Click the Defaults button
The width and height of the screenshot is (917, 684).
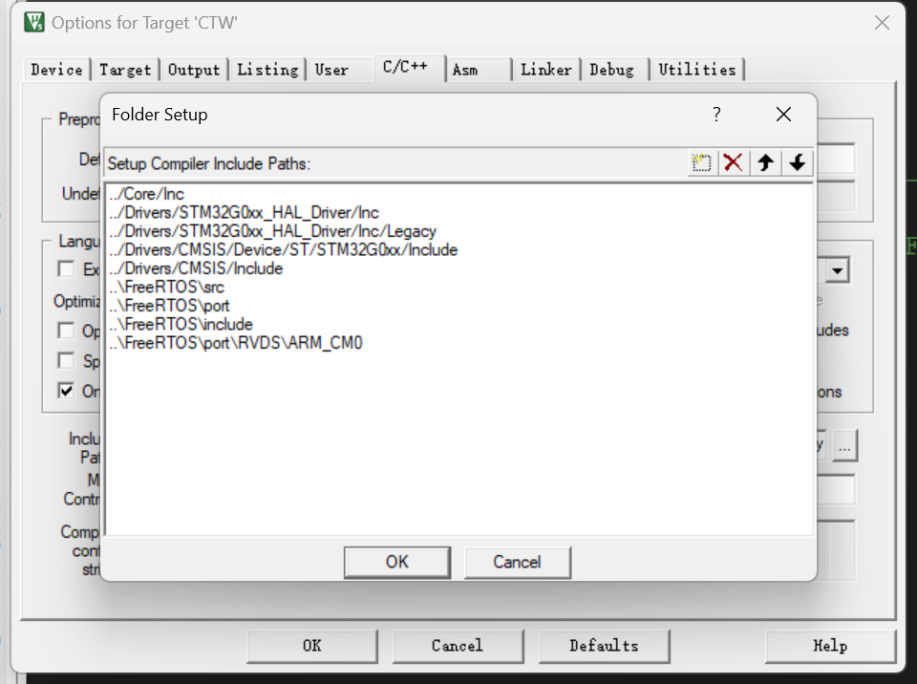coord(604,646)
